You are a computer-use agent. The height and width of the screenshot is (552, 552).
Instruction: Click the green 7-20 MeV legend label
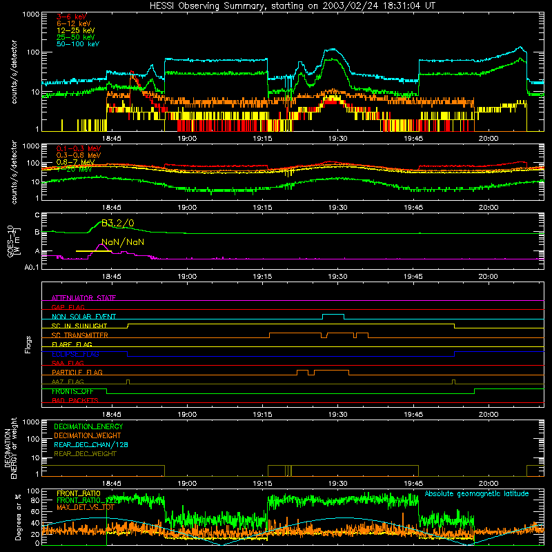pyautogui.click(x=75, y=169)
